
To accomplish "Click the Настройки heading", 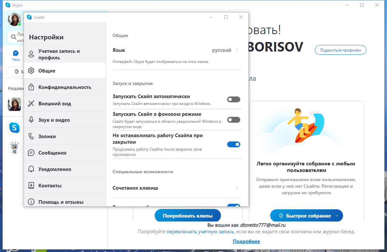I will 46,37.
